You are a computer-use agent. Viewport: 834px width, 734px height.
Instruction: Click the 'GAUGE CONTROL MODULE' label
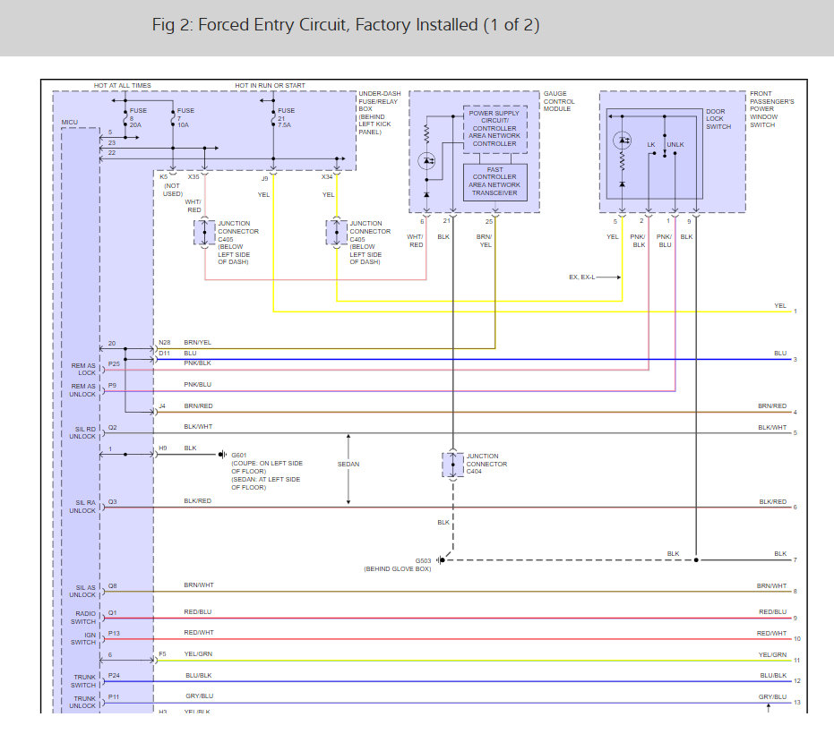(559, 101)
